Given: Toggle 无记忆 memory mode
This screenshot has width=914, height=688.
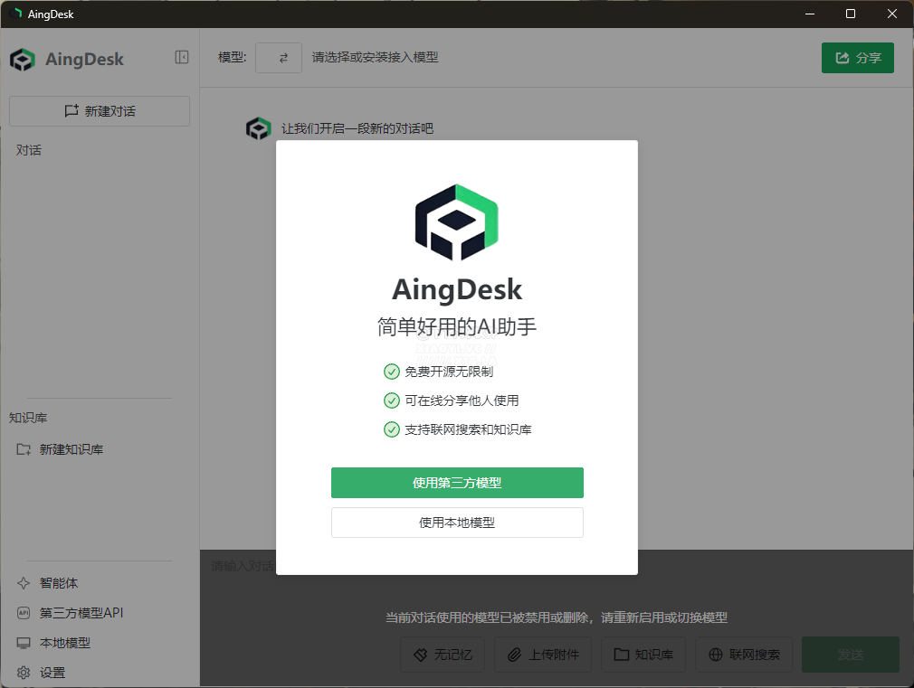Looking at the screenshot, I should (443, 655).
